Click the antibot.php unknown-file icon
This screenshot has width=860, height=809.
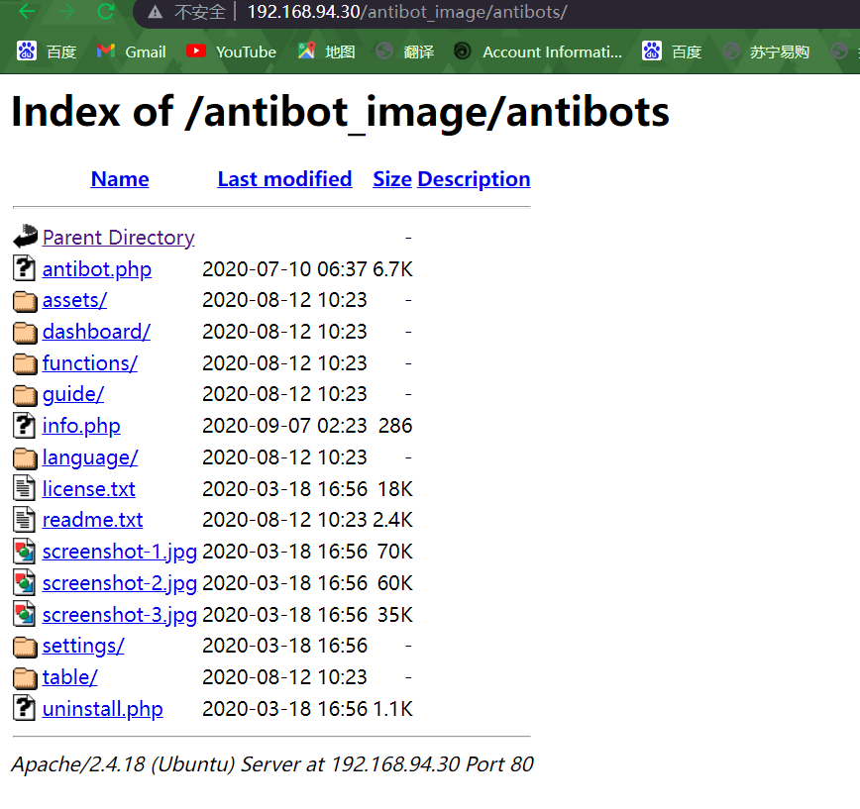pos(24,268)
